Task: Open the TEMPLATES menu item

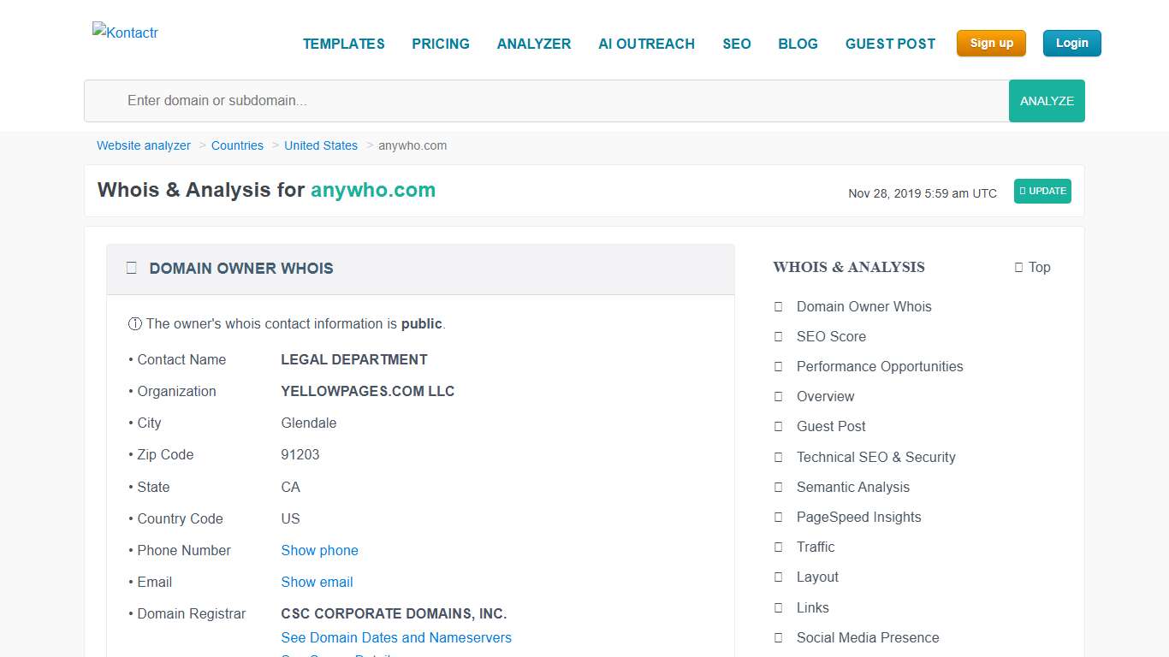Action: click(344, 44)
